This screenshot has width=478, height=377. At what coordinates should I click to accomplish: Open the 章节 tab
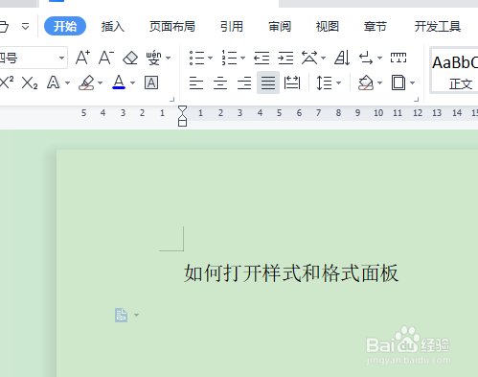pyautogui.click(x=376, y=26)
